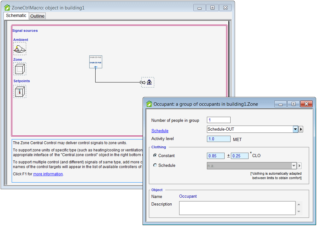Select the SOURCE-FILE block in schematic
The height and width of the screenshot is (226, 317).
tap(96, 62)
